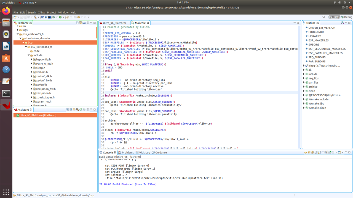
Task: Open the launch rocket icon in toolbar
Action: coord(68,17)
